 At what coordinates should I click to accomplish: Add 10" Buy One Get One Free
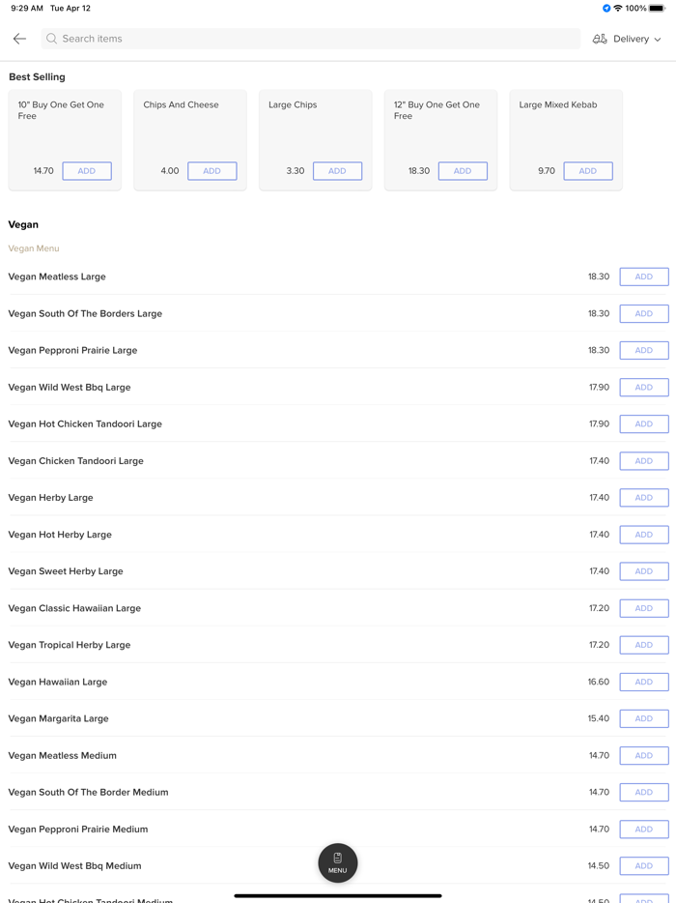coord(87,171)
